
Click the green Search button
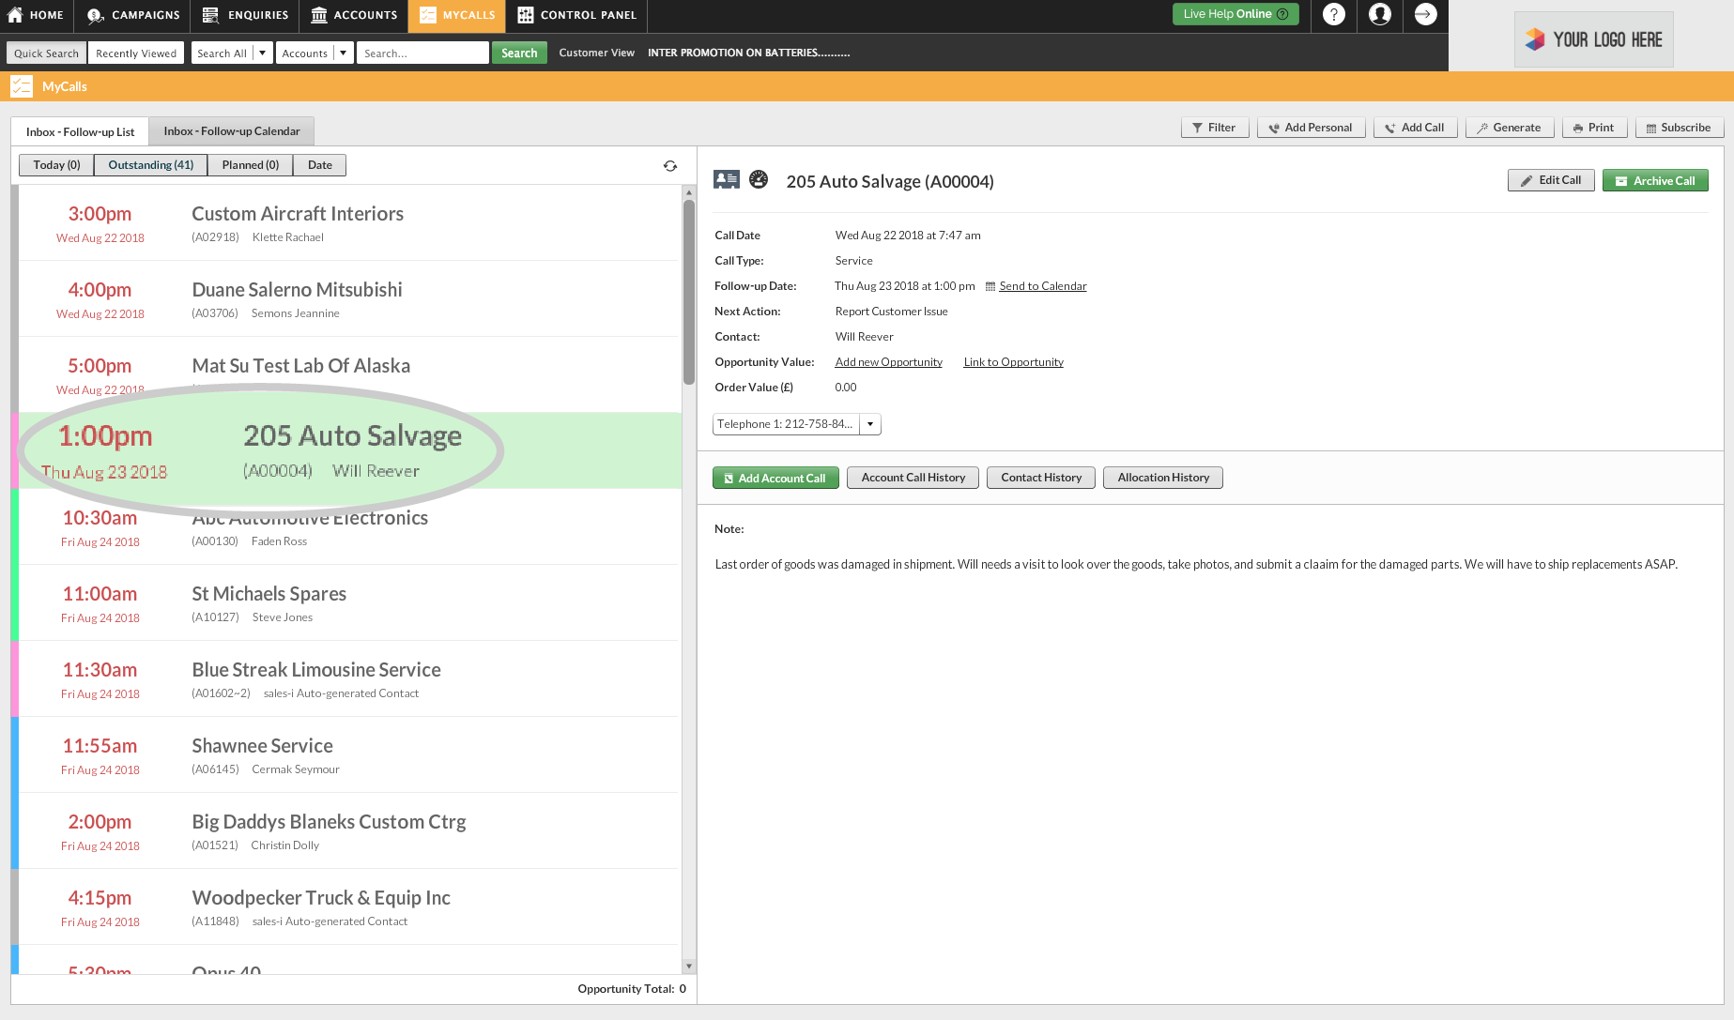(519, 53)
